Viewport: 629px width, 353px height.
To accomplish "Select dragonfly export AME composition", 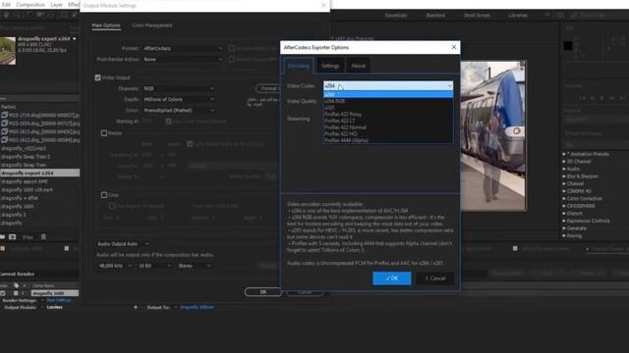I will (x=24, y=181).
